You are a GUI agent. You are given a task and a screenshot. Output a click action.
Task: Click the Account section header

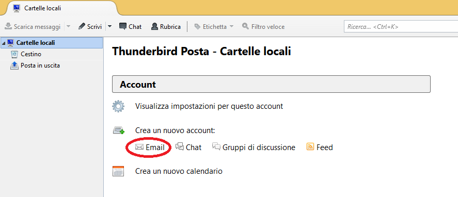coord(271,85)
